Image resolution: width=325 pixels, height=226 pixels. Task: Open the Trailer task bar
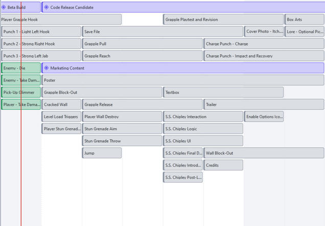click(264, 105)
